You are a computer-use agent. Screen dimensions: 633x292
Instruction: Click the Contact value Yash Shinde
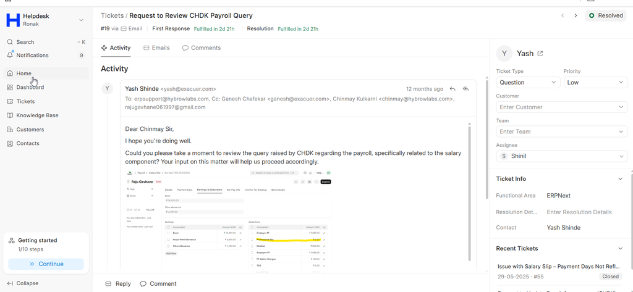point(564,227)
